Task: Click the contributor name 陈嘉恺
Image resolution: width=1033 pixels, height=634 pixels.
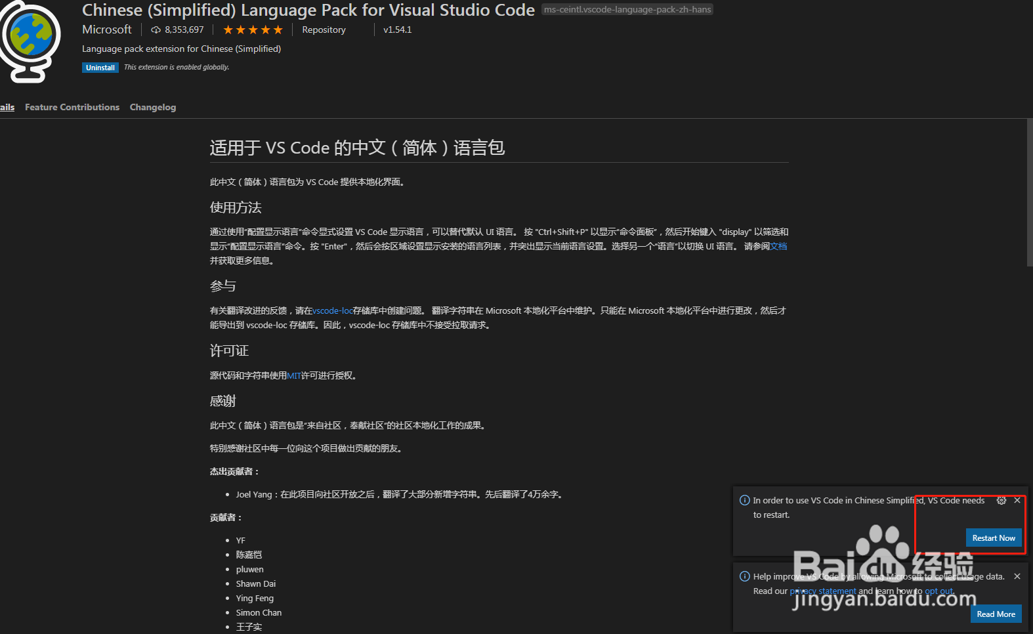Action: [x=249, y=555]
